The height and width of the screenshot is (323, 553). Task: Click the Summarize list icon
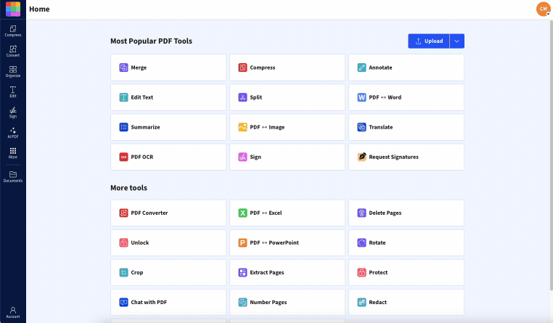click(x=123, y=127)
